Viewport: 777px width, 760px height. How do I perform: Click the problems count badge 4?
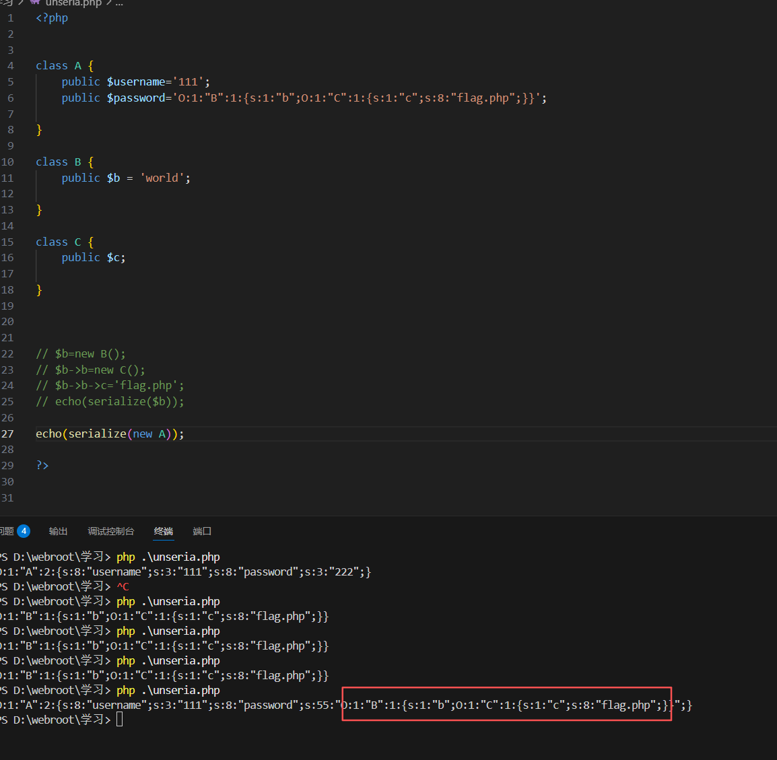pyautogui.click(x=24, y=531)
